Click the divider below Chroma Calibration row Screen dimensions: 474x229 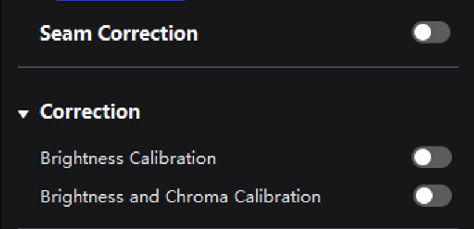238,228
